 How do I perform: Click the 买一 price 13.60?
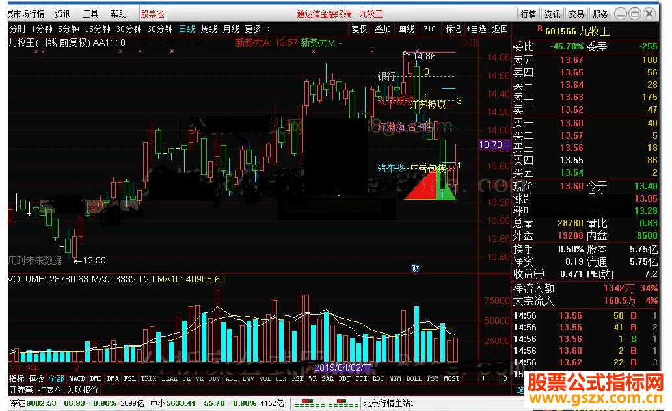572,123
